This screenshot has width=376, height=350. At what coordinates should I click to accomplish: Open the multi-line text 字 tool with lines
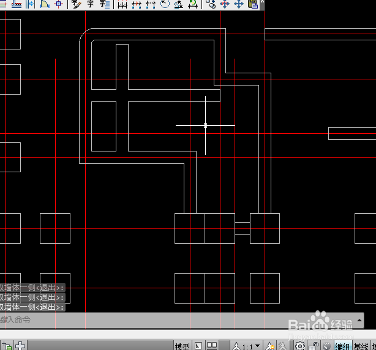pyautogui.click(x=104, y=4)
